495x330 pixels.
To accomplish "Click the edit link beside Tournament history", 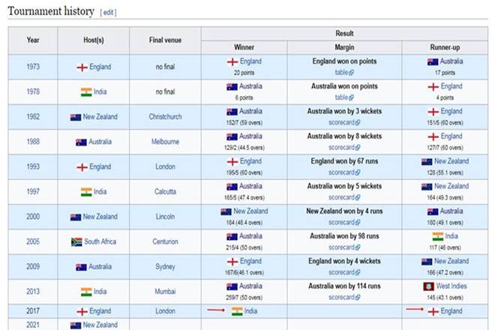I will (x=108, y=12).
